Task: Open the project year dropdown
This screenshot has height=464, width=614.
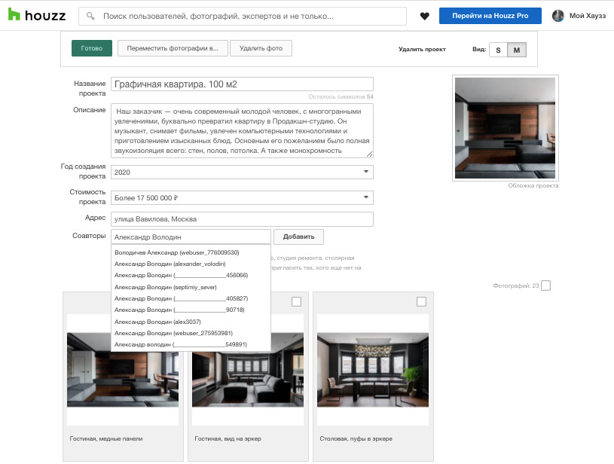Action: 242,172
